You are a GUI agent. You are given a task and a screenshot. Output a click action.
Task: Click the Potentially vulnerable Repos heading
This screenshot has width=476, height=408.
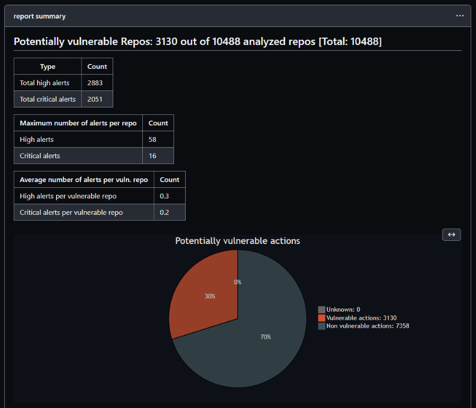coord(198,41)
